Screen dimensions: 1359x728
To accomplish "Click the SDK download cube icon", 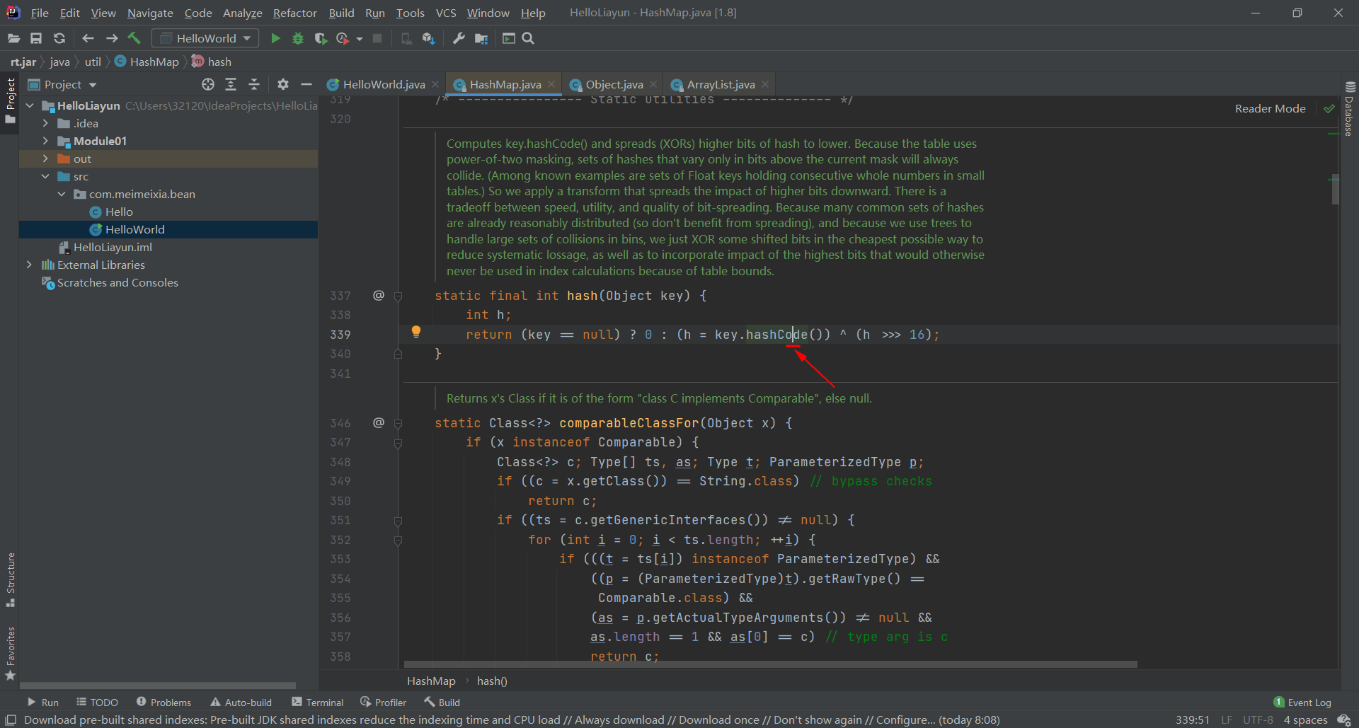I will pyautogui.click(x=428, y=38).
